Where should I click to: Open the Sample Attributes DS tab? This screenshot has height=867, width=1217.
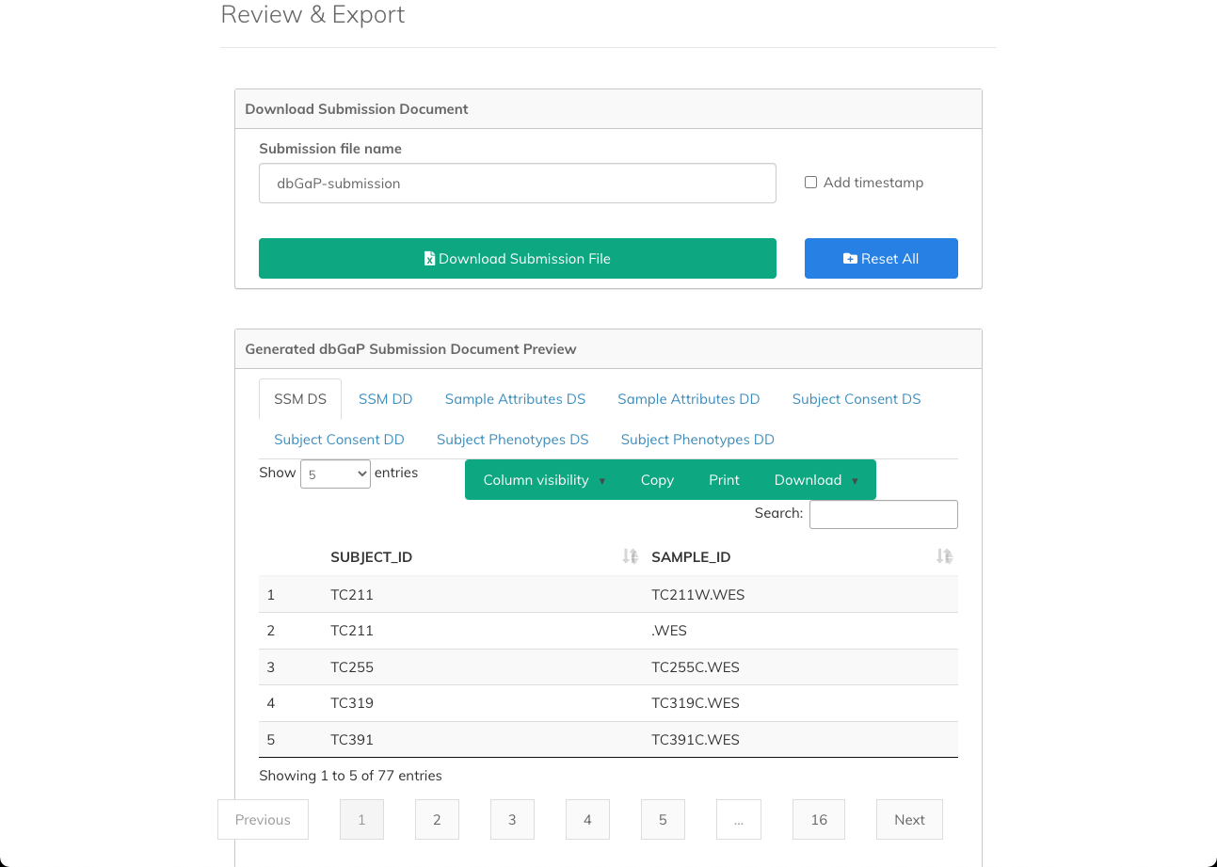tap(515, 399)
